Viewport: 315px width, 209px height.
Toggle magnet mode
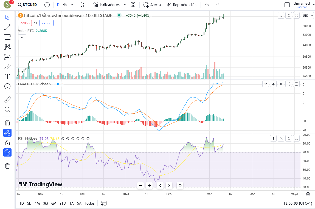(x=7, y=123)
